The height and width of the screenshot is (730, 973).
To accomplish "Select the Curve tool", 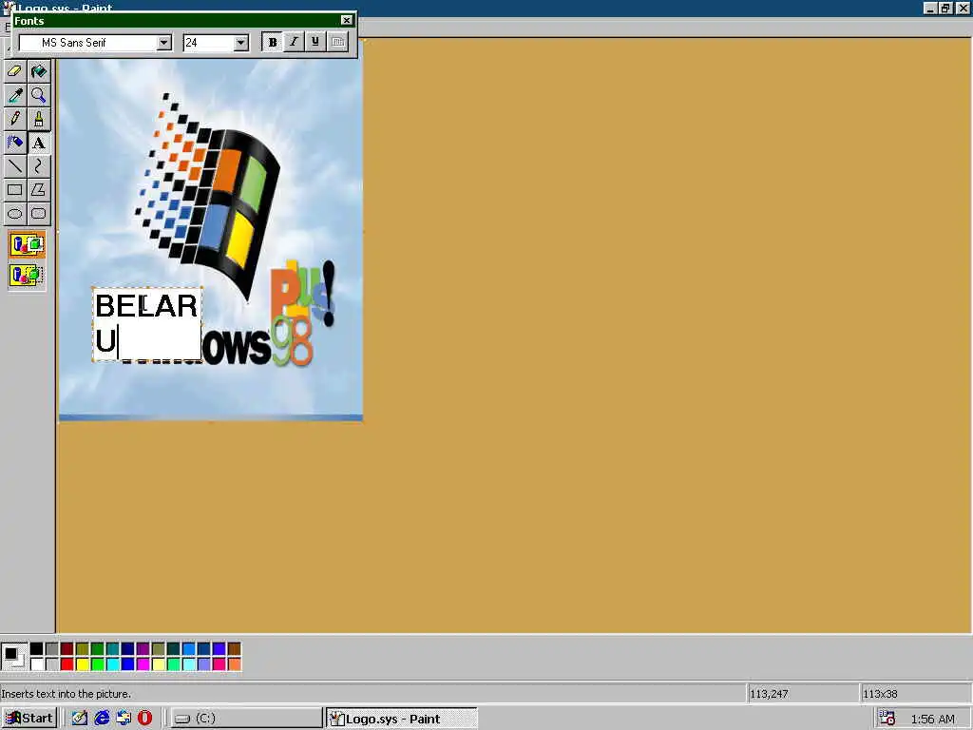I will click(38, 166).
